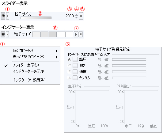Image resolution: width=163 pixels, height=133 pixels.
Task: Click 粒子サイズ slider bar
Action: click(x=41, y=18)
